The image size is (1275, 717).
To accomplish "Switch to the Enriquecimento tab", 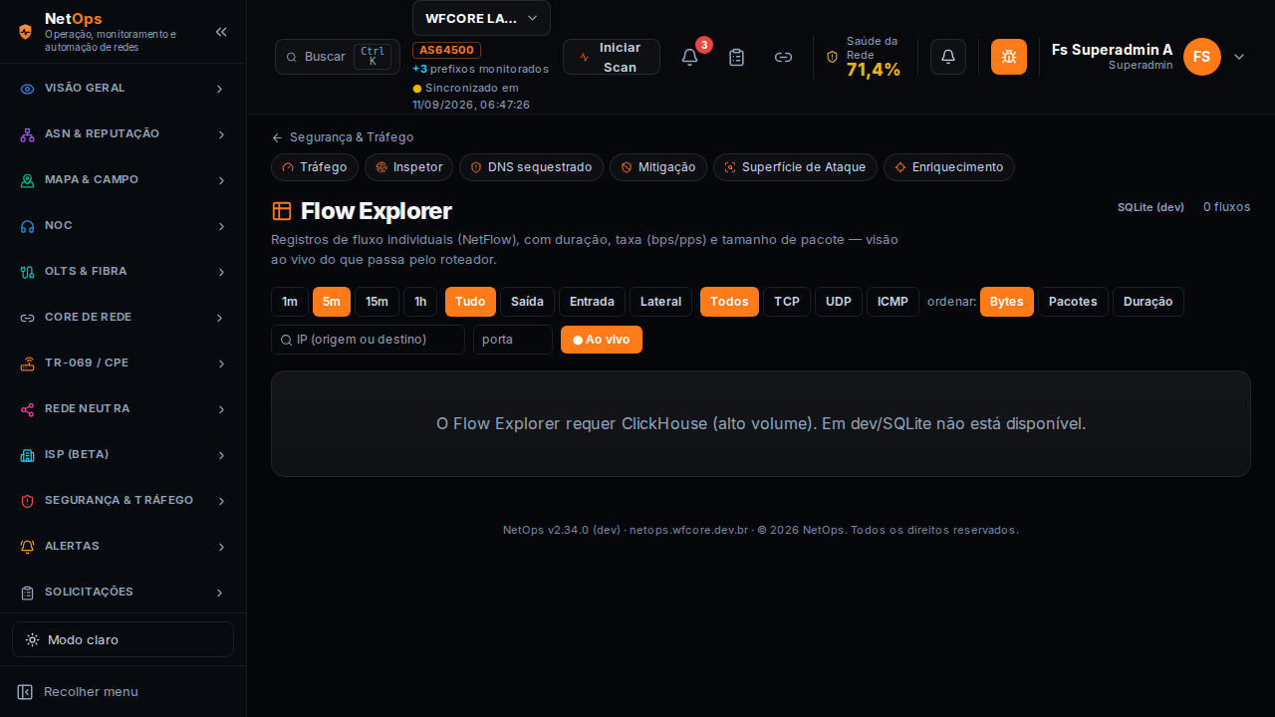I will tap(949, 167).
